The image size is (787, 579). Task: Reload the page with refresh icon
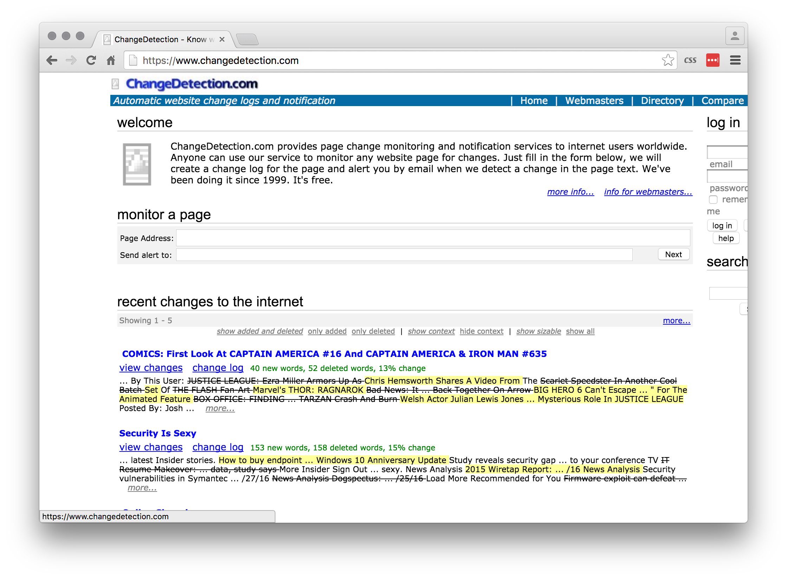coord(91,60)
